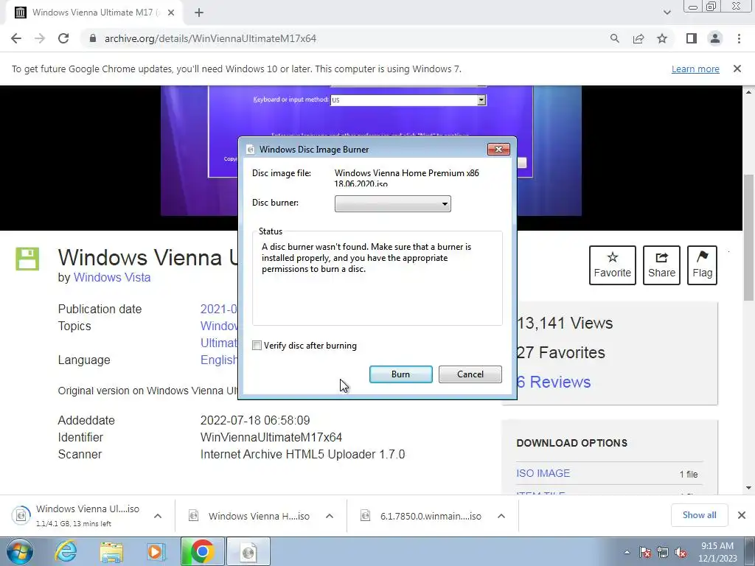Click the Disc Image Burner title icon
This screenshot has height=566, width=755.
click(x=250, y=149)
